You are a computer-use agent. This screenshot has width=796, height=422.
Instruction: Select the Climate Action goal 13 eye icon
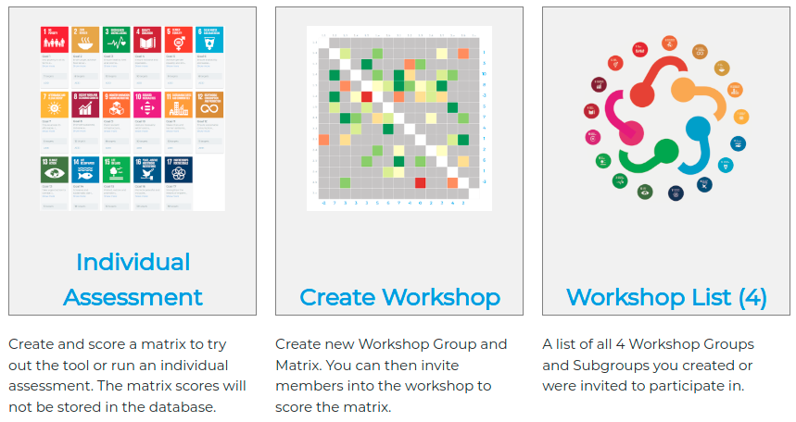tap(55, 170)
